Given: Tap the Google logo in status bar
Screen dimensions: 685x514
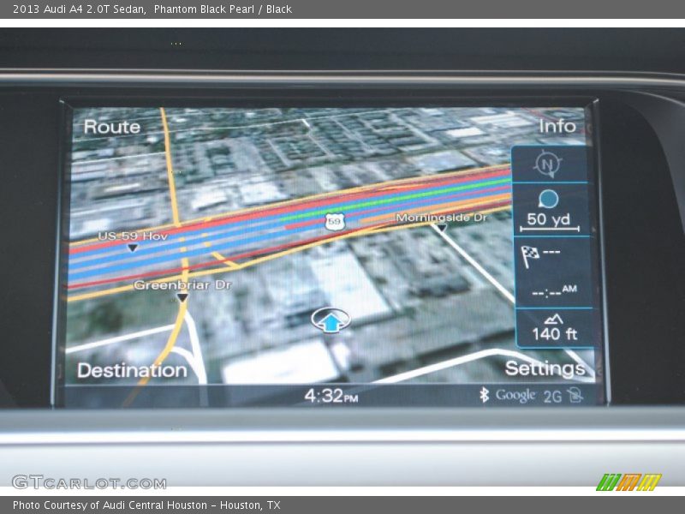Looking at the screenshot, I should coord(515,396).
